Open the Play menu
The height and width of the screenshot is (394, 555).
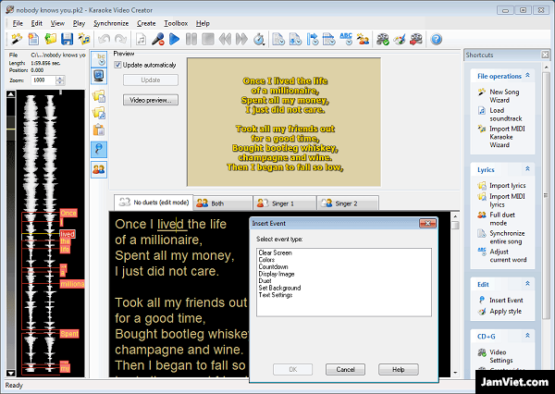[79, 23]
